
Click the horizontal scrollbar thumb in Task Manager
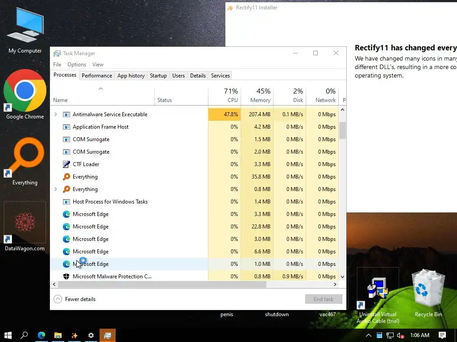coord(162,285)
